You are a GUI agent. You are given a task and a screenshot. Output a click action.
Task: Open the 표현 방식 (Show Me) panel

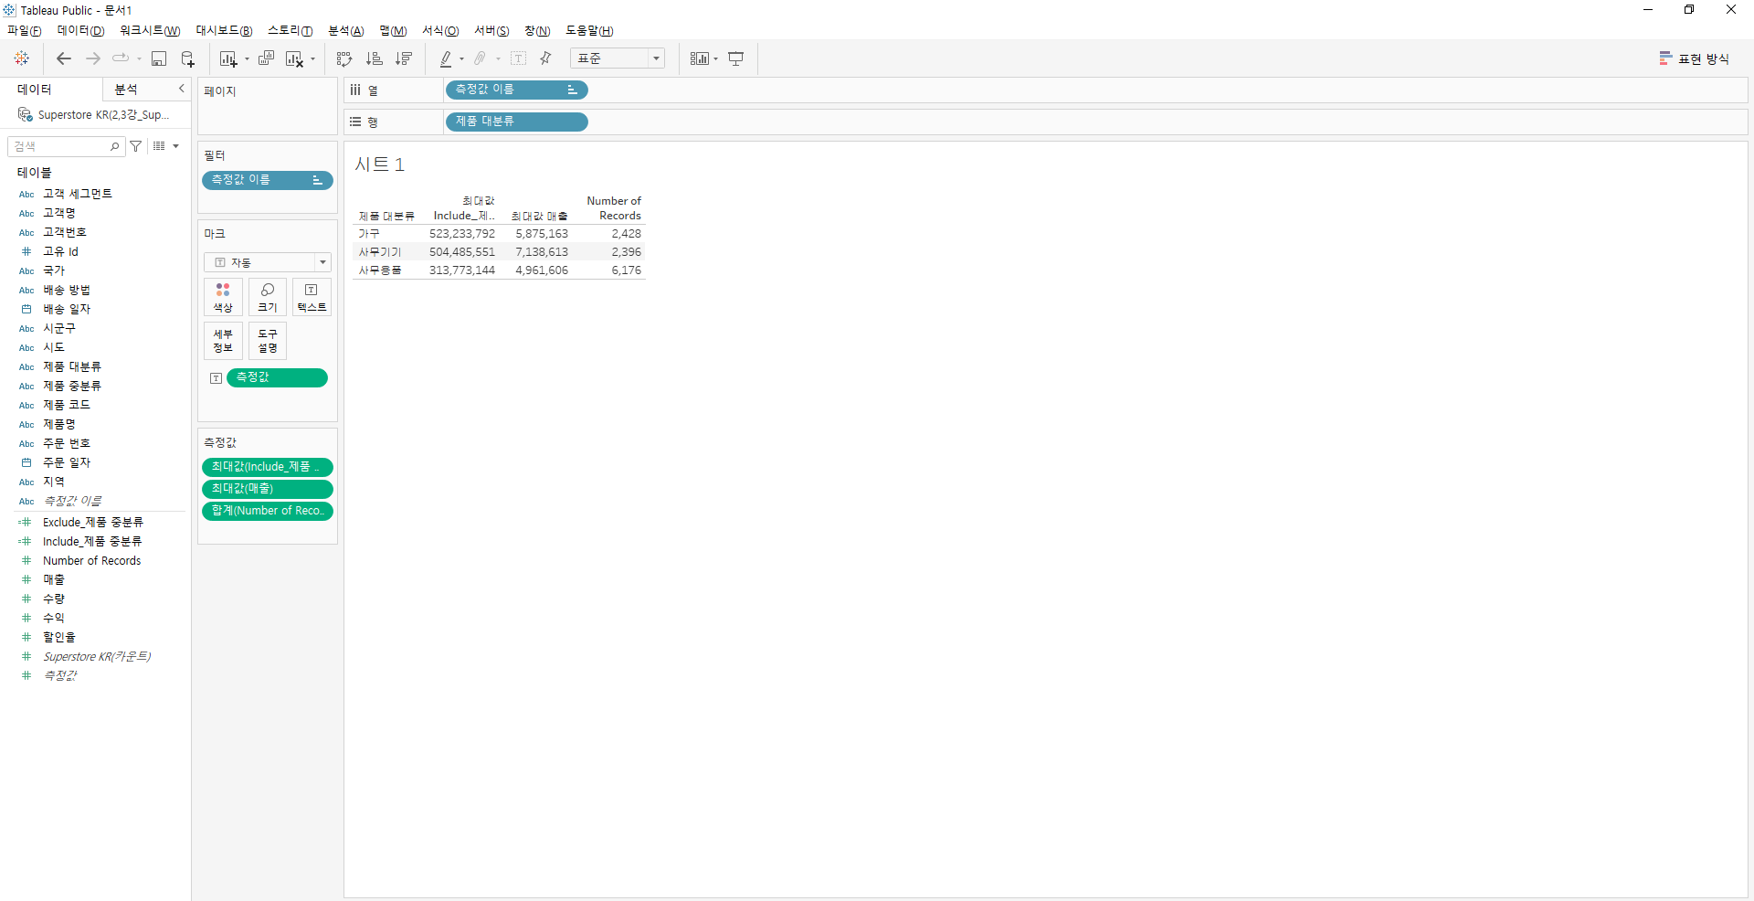click(1695, 58)
